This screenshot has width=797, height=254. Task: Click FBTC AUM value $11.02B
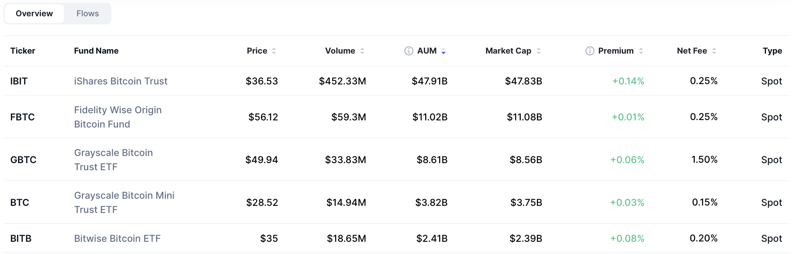(430, 117)
